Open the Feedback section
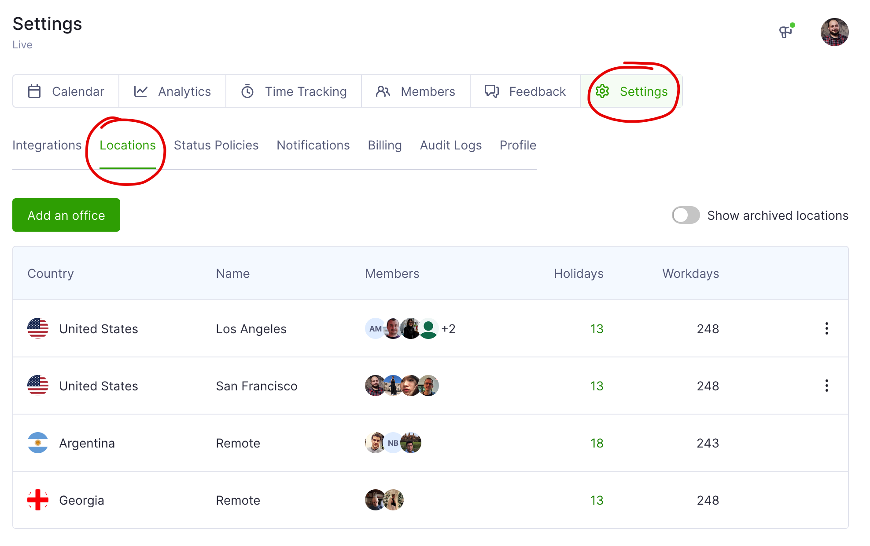Image resolution: width=870 pixels, height=546 pixels. (525, 91)
